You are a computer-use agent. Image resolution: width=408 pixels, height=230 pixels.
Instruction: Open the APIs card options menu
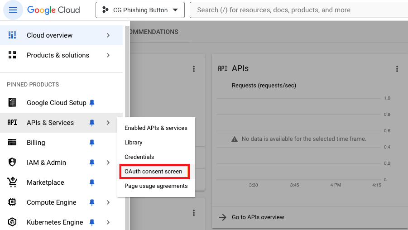pyautogui.click(x=397, y=69)
